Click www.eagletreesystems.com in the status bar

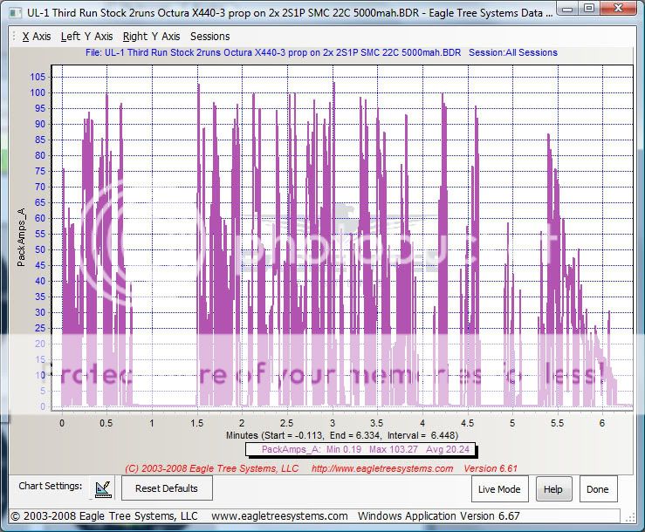279,515
